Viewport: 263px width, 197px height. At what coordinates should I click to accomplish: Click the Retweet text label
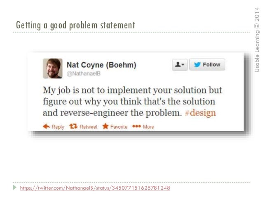pyautogui.click(x=88, y=127)
